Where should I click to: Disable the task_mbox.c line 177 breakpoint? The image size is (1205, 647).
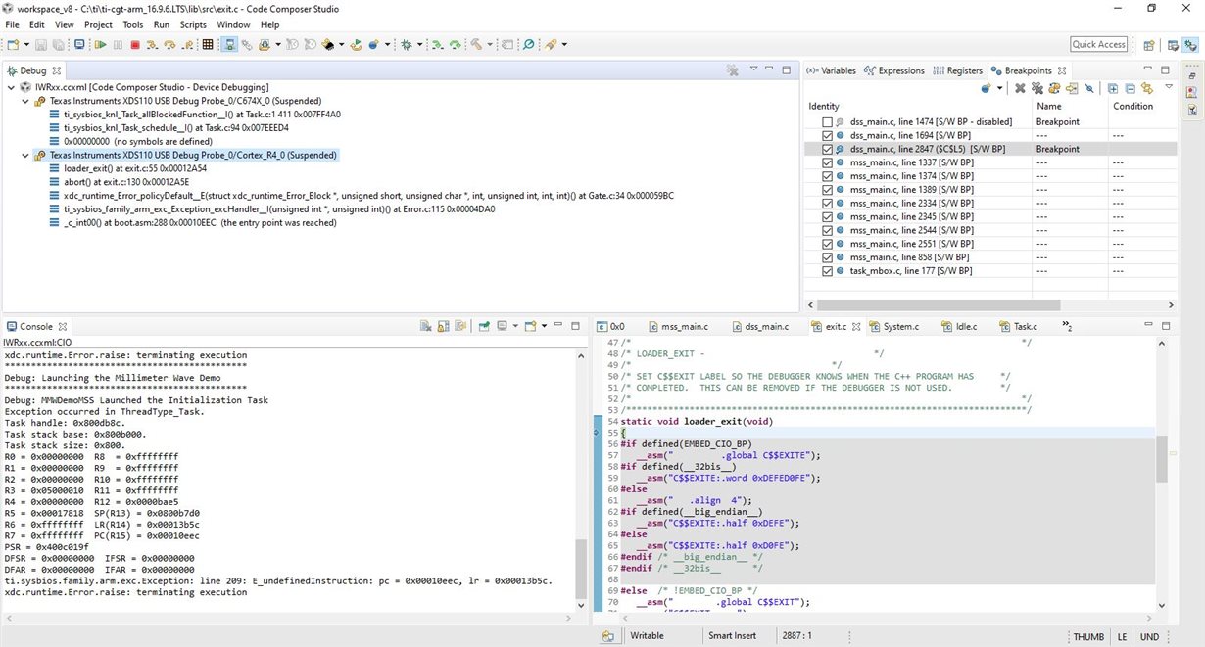tap(828, 271)
